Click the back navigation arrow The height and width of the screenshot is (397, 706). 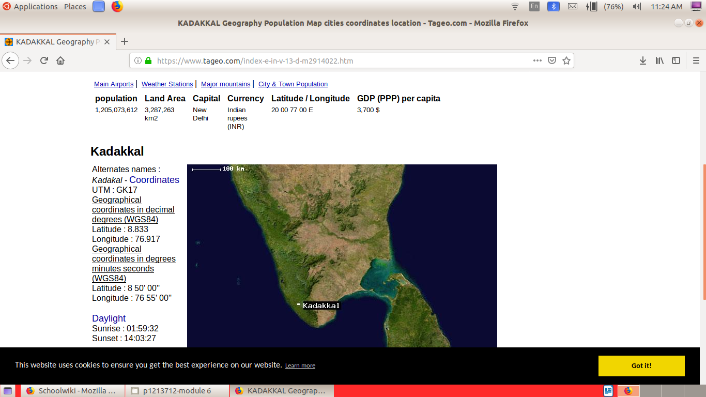pyautogui.click(x=10, y=60)
